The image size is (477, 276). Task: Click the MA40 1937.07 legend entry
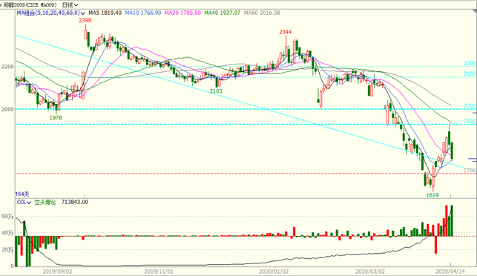coord(223,13)
